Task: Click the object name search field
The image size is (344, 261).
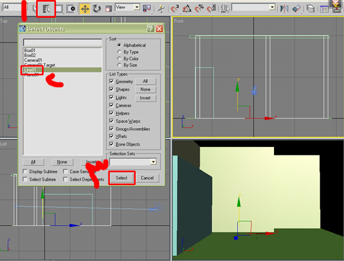Action: pyautogui.click(x=62, y=42)
